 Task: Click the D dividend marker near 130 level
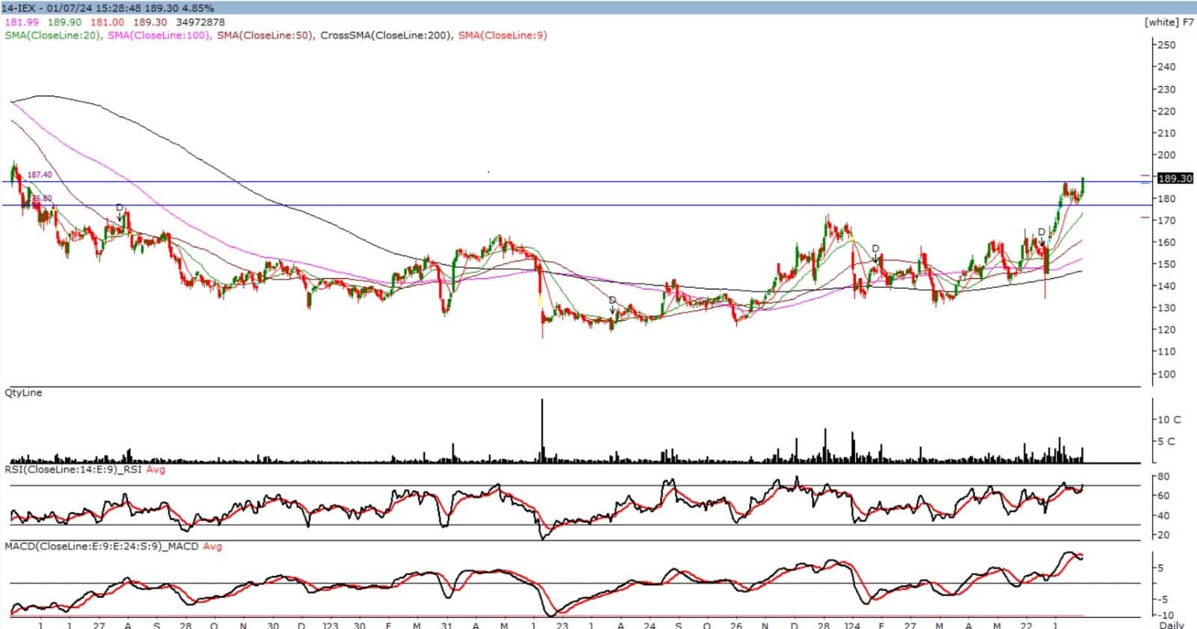click(612, 301)
